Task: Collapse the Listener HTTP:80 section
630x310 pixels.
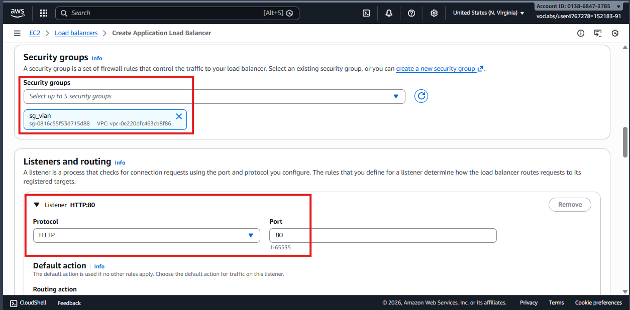Action: point(37,205)
